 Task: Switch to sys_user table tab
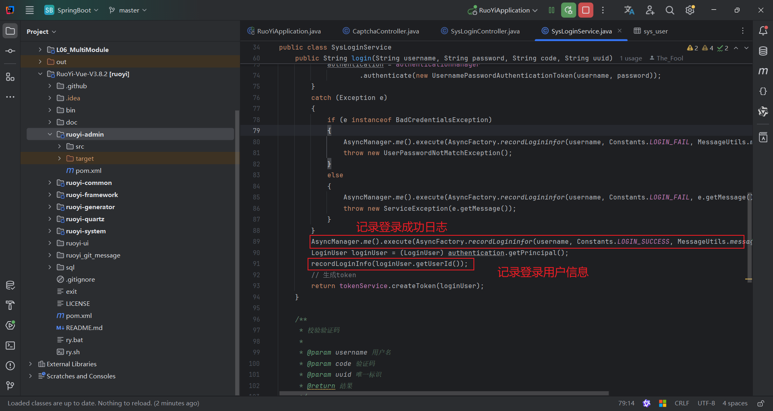pyautogui.click(x=651, y=31)
